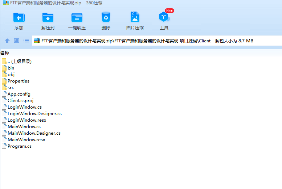Select the .. (上级目录) parent folder row
The width and height of the screenshot is (282, 189).
point(17,62)
